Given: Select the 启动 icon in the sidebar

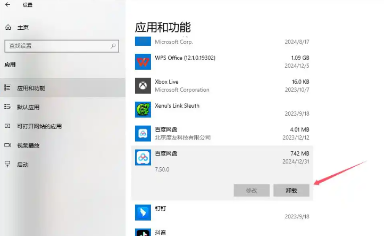Looking at the screenshot, I should (7, 164).
